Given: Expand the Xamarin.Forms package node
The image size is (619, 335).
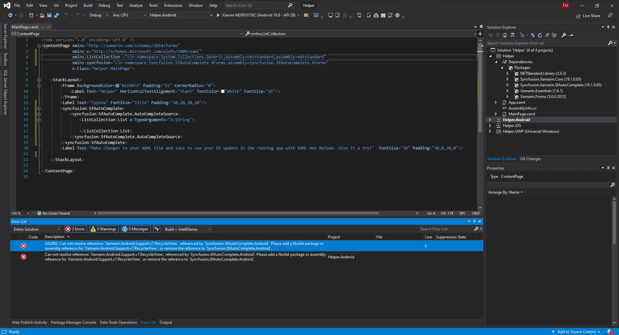Looking at the screenshot, I should point(508,97).
